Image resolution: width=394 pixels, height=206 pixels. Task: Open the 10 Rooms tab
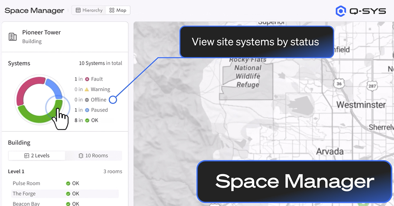coord(93,155)
